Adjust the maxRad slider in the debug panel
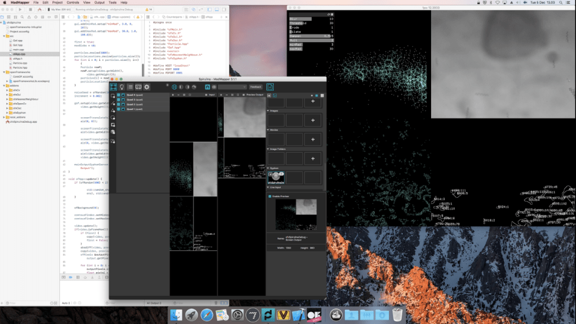 (311, 49)
